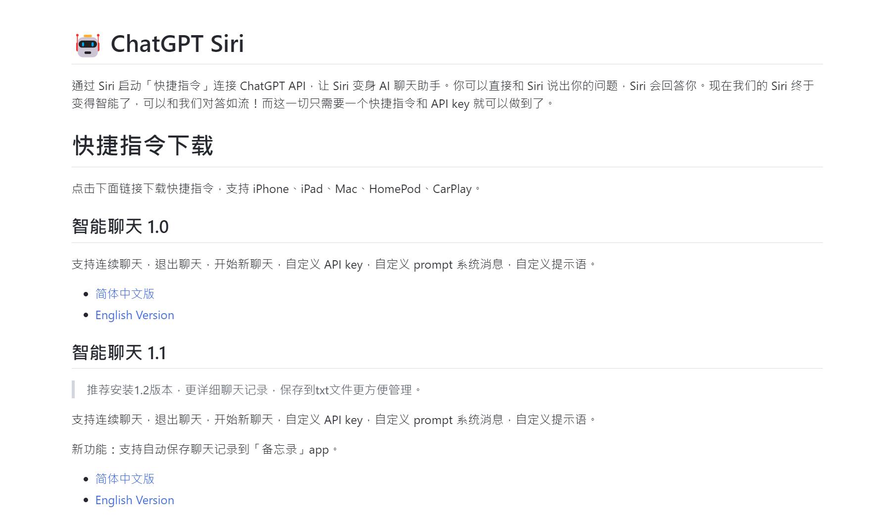Click the 智能聊天 1.1 section heading

pos(119,353)
